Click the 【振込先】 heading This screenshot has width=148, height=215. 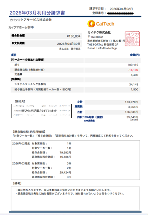[20, 101]
